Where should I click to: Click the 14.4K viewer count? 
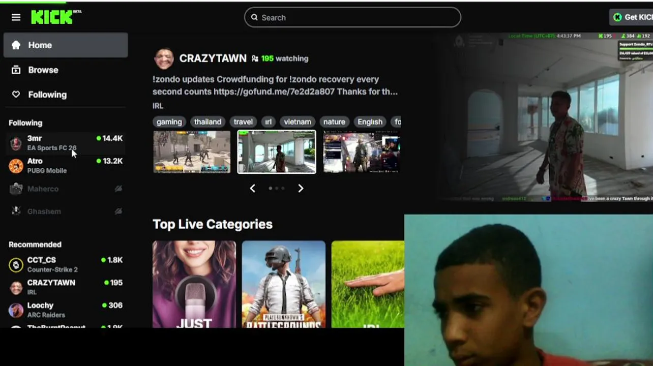coord(112,138)
